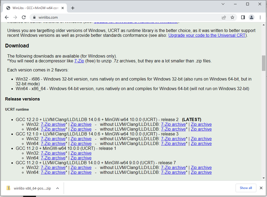Click the share page icon in address bar
This screenshot has width=267, height=197.
click(x=224, y=17)
